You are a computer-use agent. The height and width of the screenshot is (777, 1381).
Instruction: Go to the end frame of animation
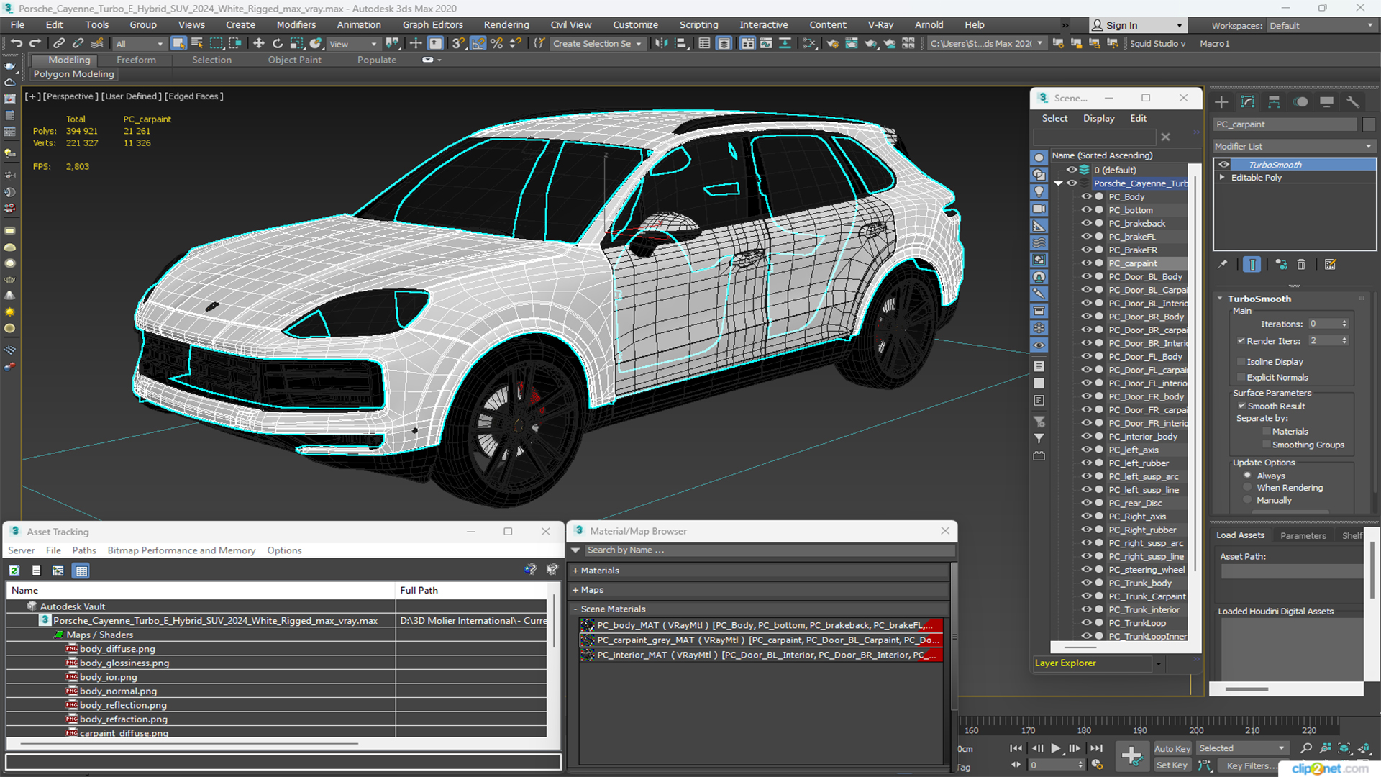(x=1096, y=748)
